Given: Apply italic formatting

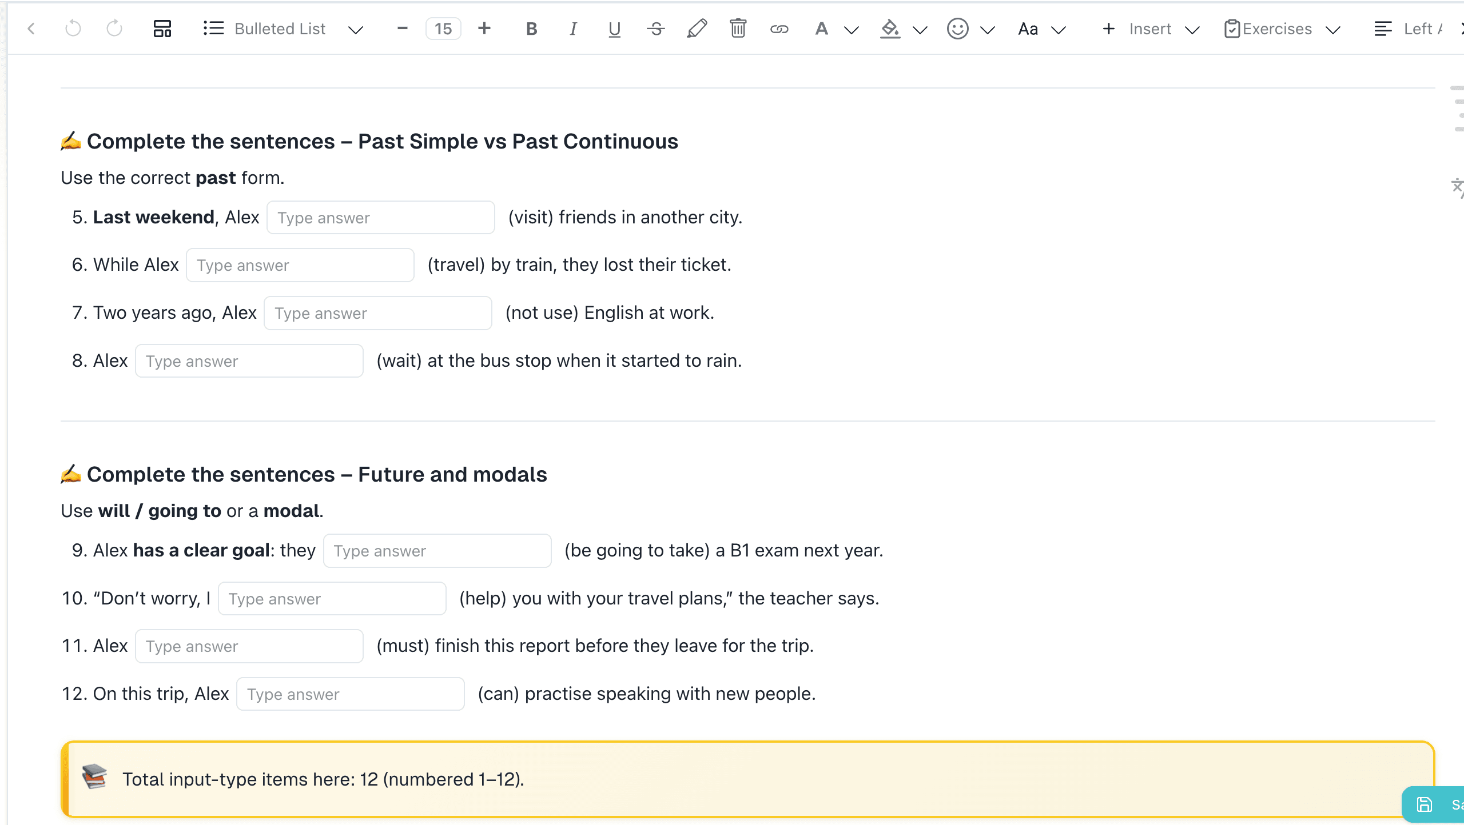Looking at the screenshot, I should (572, 29).
